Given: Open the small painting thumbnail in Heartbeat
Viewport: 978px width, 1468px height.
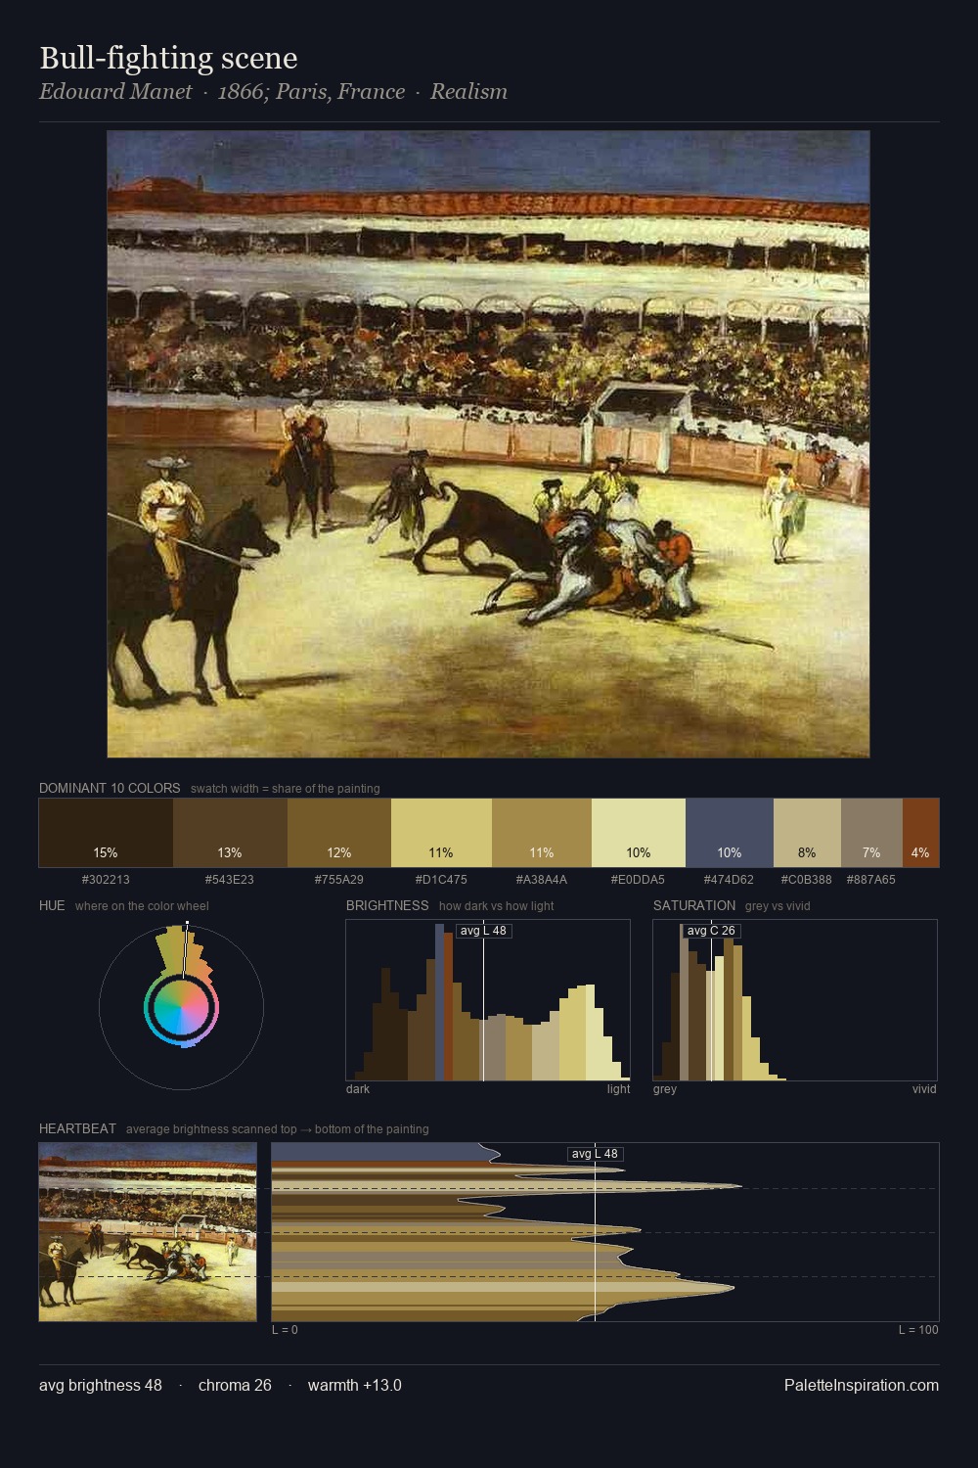Looking at the screenshot, I should point(148,1232).
